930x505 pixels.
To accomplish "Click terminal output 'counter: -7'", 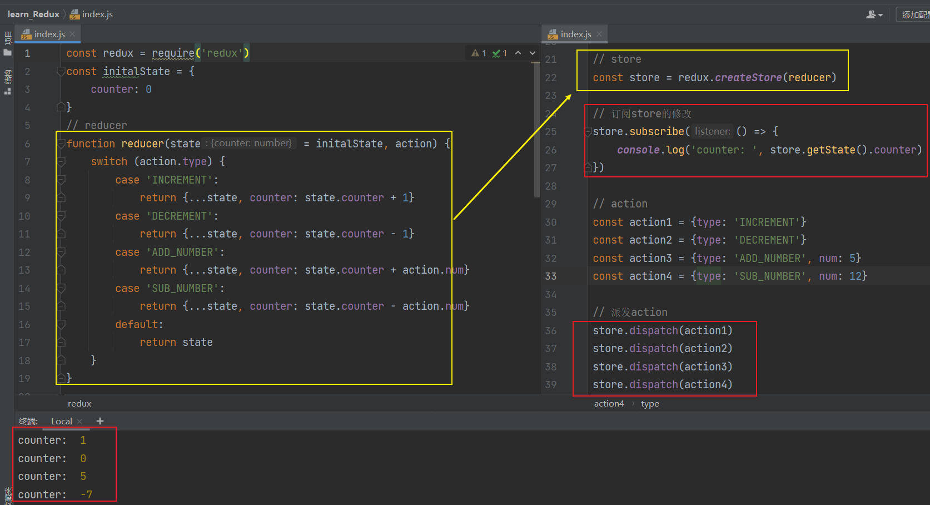I will (55, 494).
